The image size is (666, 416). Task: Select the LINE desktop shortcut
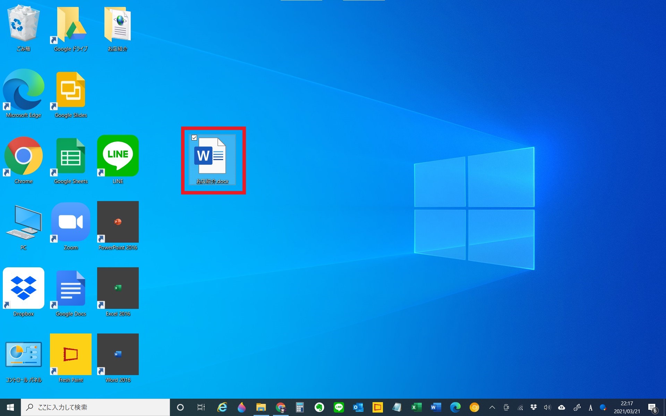[118, 160]
